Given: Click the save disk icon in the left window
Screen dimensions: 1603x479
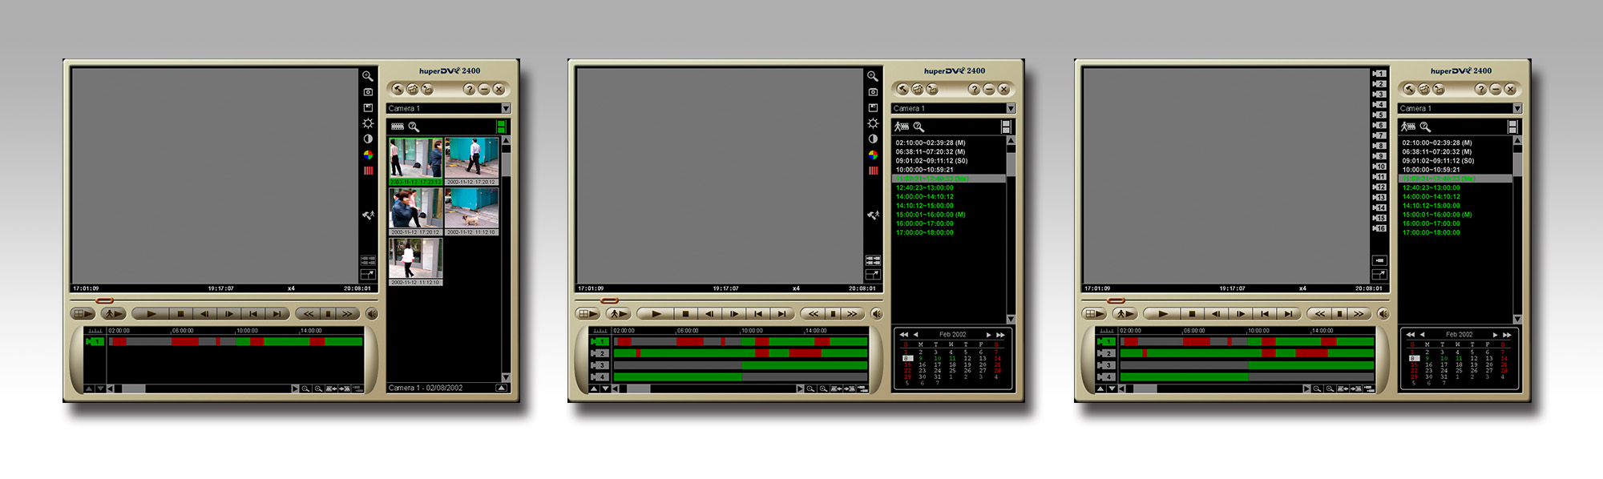Looking at the screenshot, I should pos(368,107).
